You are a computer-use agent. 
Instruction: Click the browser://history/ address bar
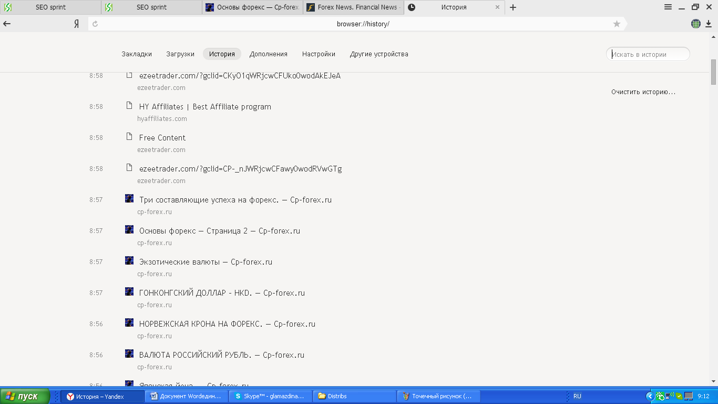(x=363, y=24)
